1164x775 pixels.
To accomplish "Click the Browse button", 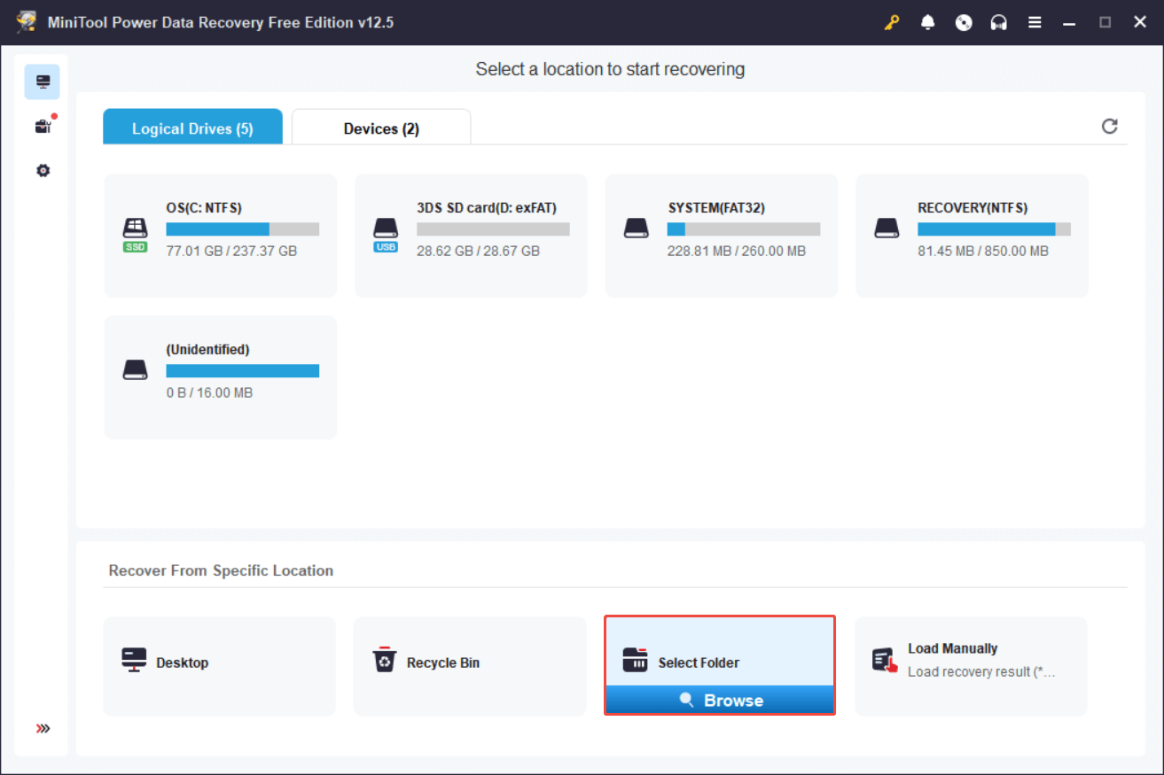I will click(720, 700).
